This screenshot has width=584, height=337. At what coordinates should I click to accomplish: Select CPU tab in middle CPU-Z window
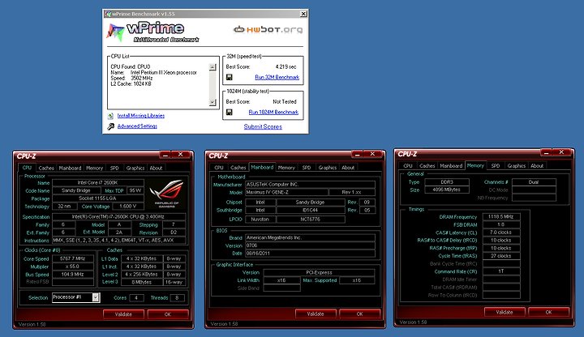219,168
